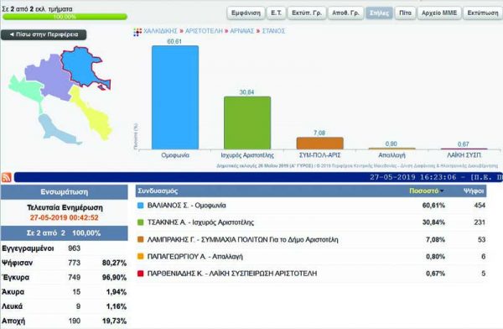The width and height of the screenshot is (503, 329).
Task: Click the red swatch next to ΠΑΡΘΕΝΙΑΔΗΣ Κ.
Action: 140,274
